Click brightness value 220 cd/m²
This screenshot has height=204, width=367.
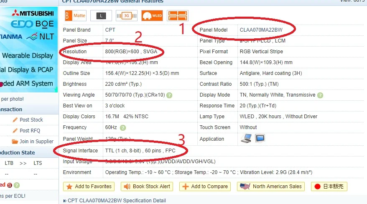pos(123,84)
